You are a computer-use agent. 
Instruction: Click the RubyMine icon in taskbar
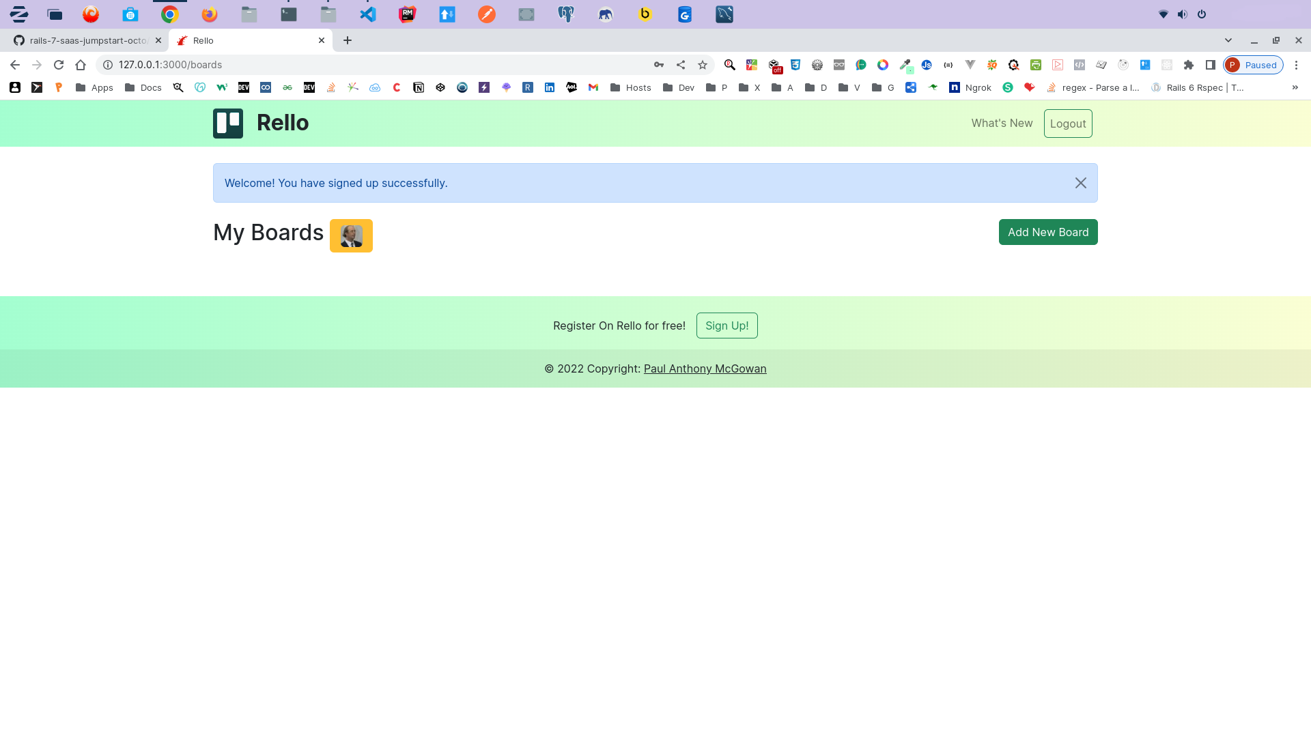tap(407, 14)
